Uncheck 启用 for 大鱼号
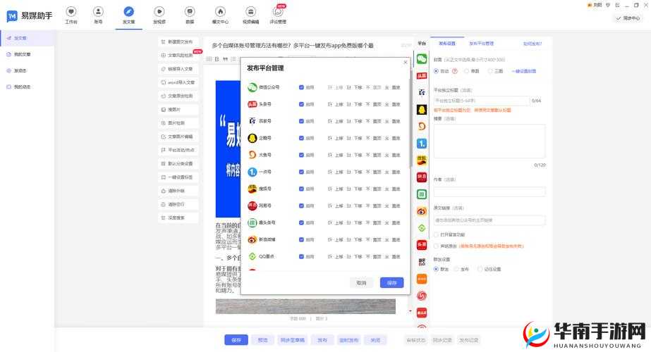 coord(301,155)
